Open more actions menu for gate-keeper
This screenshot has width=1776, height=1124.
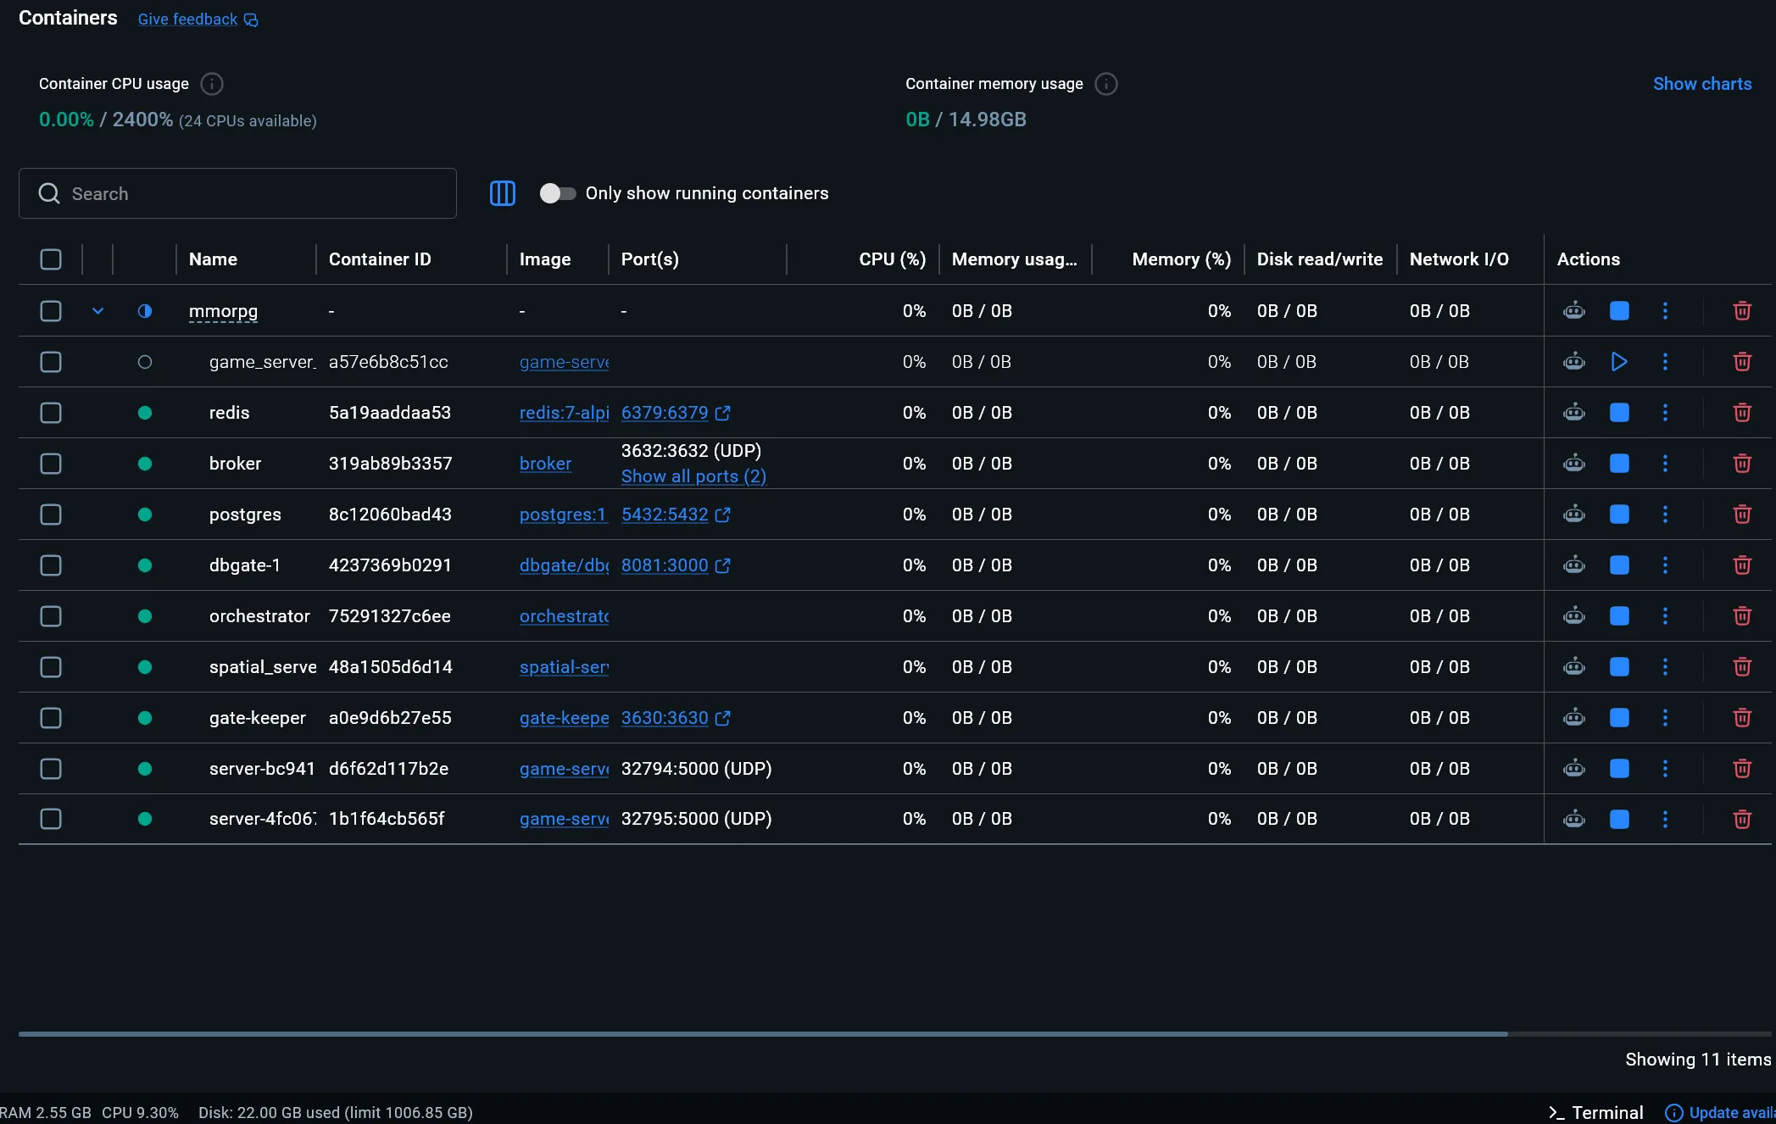pyautogui.click(x=1665, y=718)
